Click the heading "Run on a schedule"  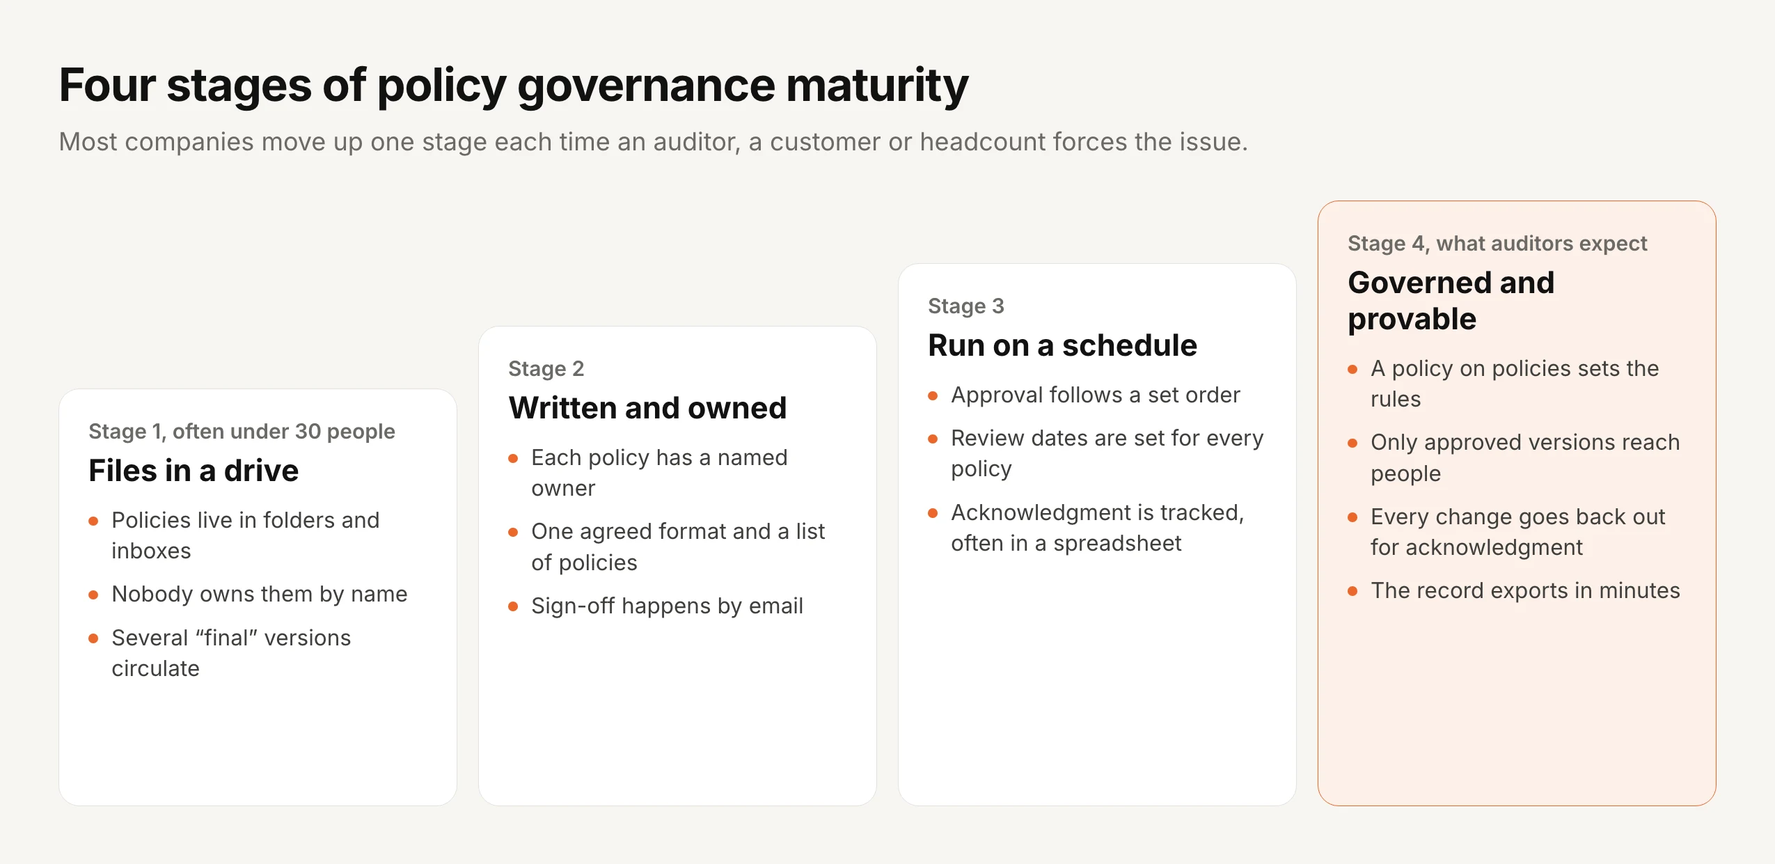[x=1062, y=345]
